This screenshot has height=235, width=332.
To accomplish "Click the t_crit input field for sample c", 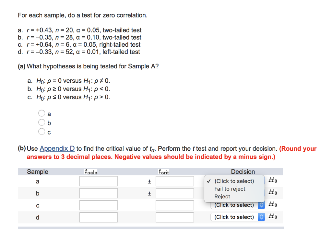I will (175, 205).
